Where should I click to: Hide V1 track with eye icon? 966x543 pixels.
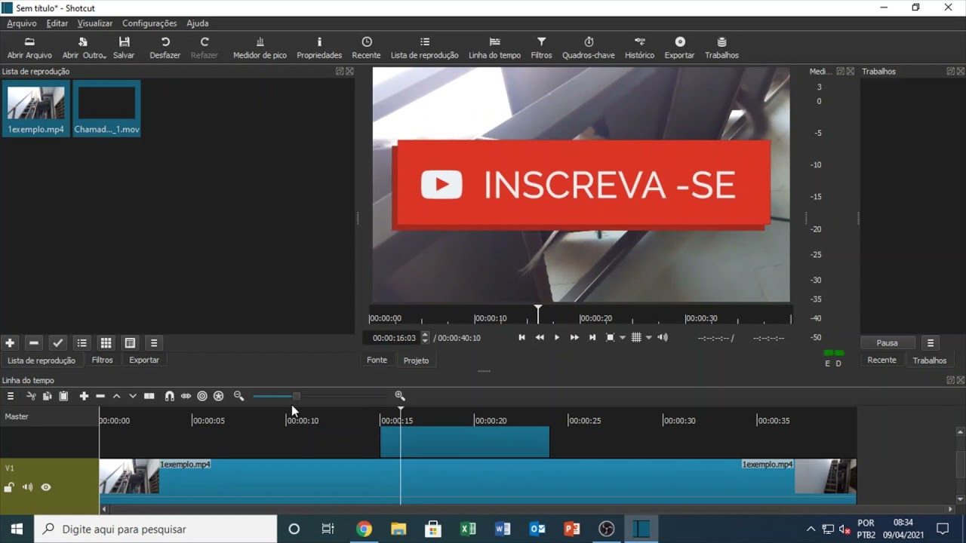click(x=46, y=487)
